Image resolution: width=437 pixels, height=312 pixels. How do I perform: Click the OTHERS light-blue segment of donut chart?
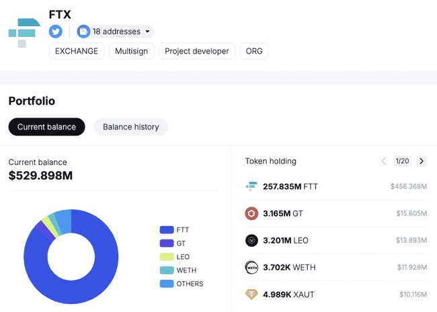coord(64,221)
